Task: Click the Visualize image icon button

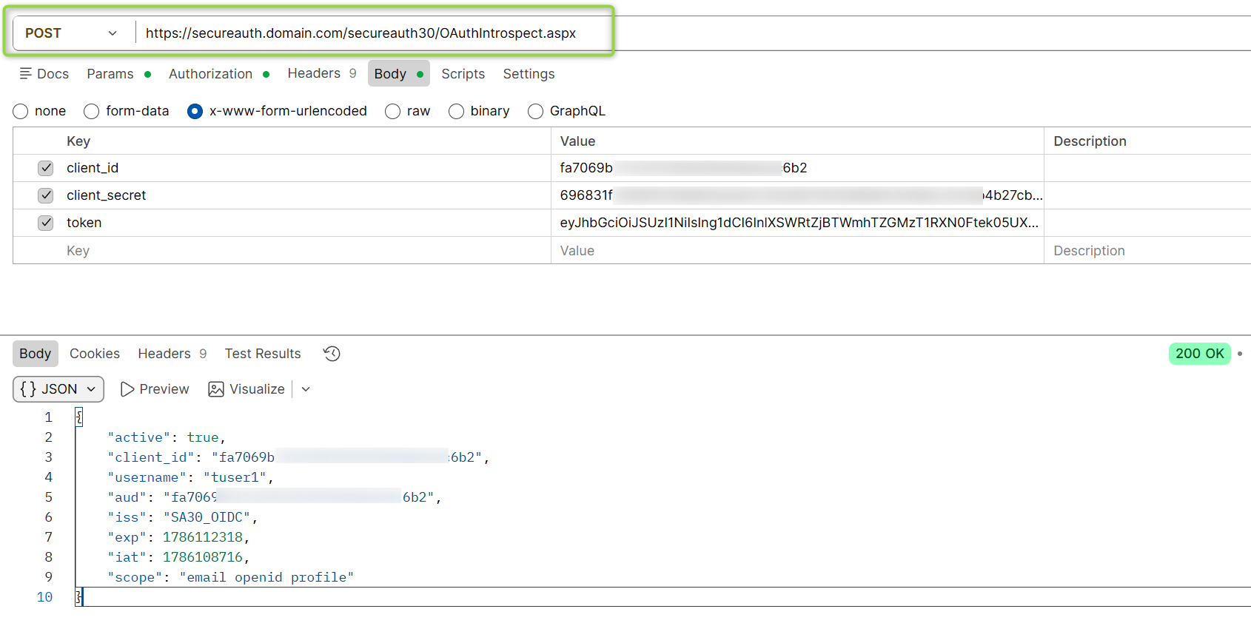Action: coord(216,389)
